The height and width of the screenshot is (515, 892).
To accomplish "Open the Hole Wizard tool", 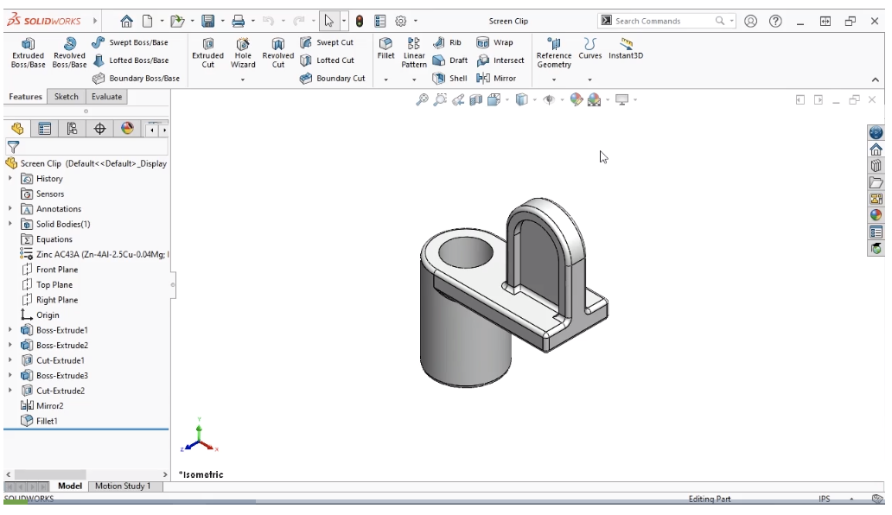I will coord(243,53).
